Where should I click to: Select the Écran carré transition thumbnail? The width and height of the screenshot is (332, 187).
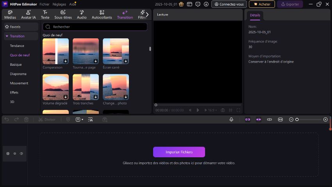click(116, 51)
